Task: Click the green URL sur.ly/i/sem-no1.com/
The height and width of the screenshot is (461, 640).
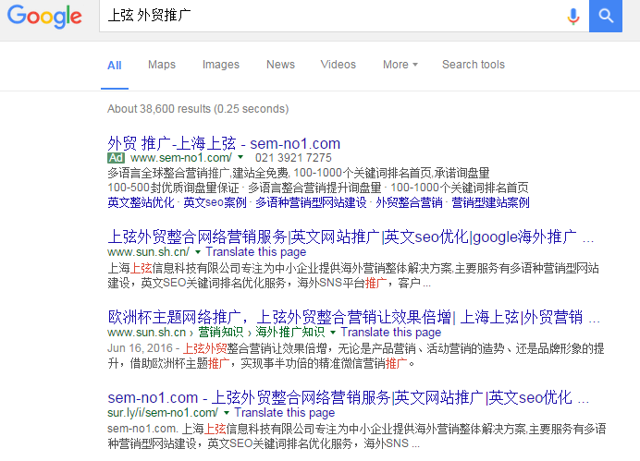Action: pyautogui.click(x=163, y=412)
